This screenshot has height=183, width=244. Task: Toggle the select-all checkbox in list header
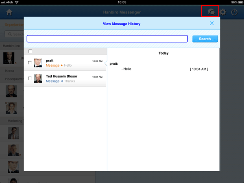tap(30, 51)
